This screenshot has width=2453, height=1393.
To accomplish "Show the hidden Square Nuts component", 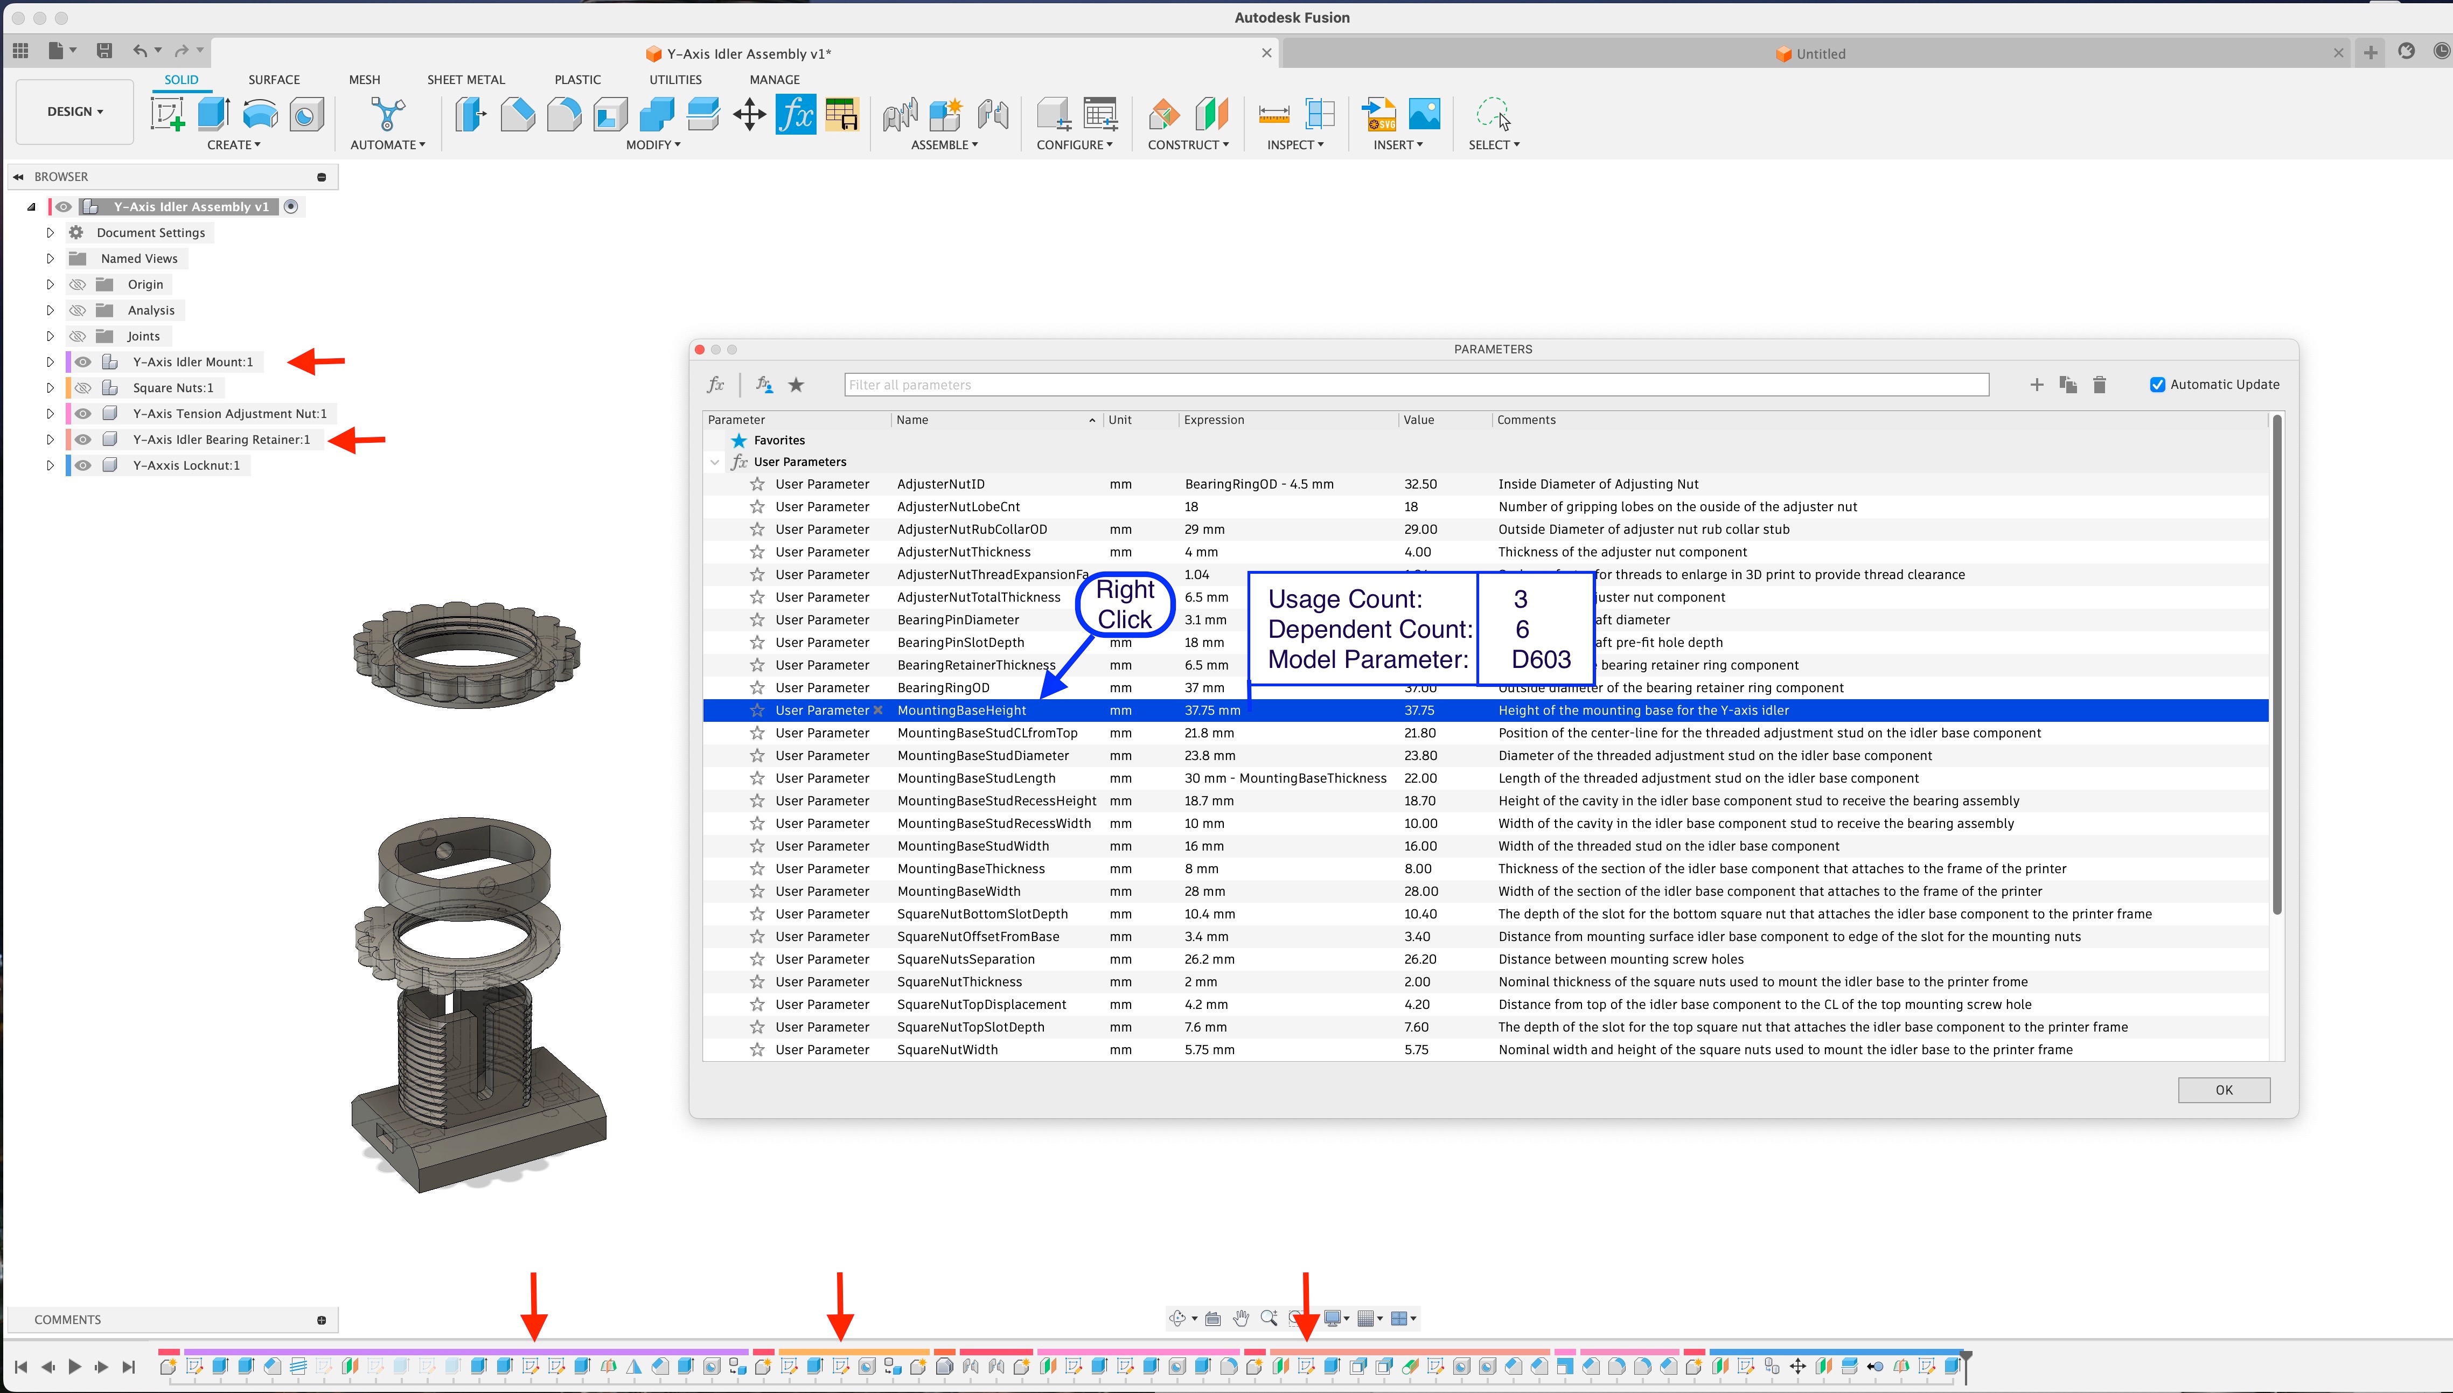I will point(83,387).
